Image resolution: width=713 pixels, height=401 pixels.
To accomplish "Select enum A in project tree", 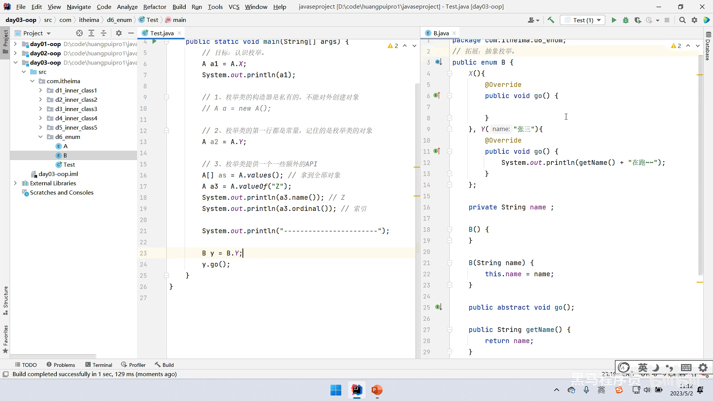I will pos(65,146).
